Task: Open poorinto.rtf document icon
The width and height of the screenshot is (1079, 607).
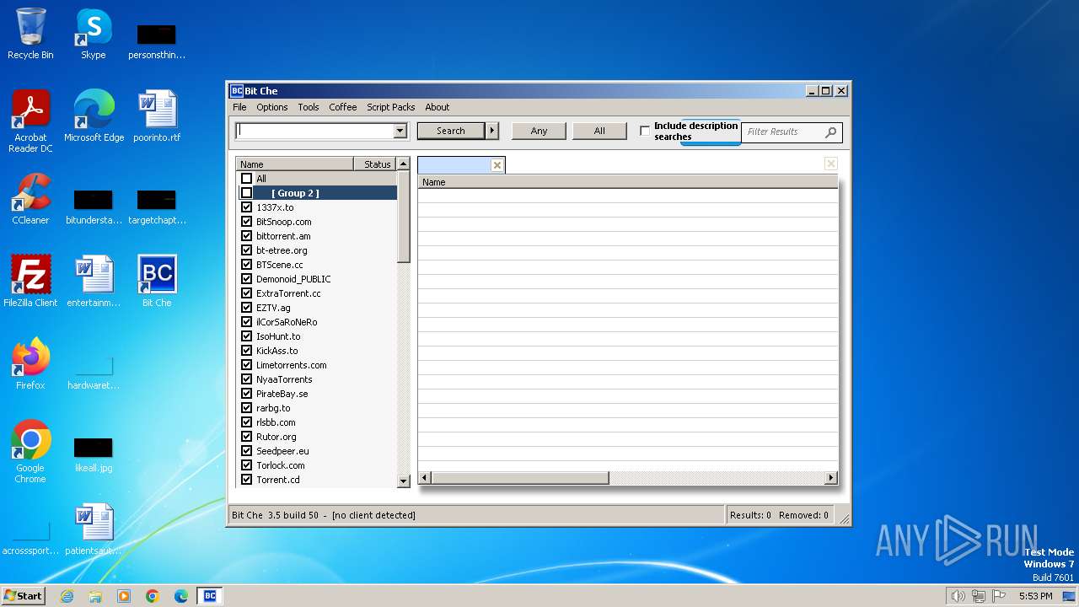Action: coord(157,115)
